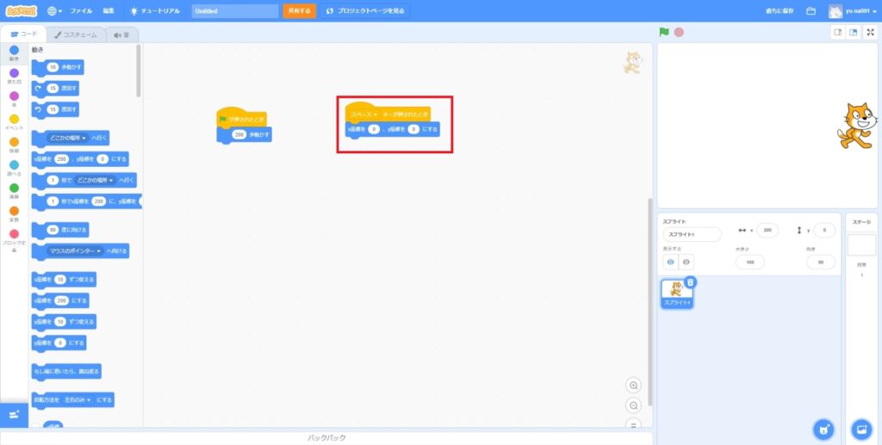This screenshot has height=445, width=882.
Task: Open どこかの場所 dropdown in へ行く block
Action: [x=67, y=139]
